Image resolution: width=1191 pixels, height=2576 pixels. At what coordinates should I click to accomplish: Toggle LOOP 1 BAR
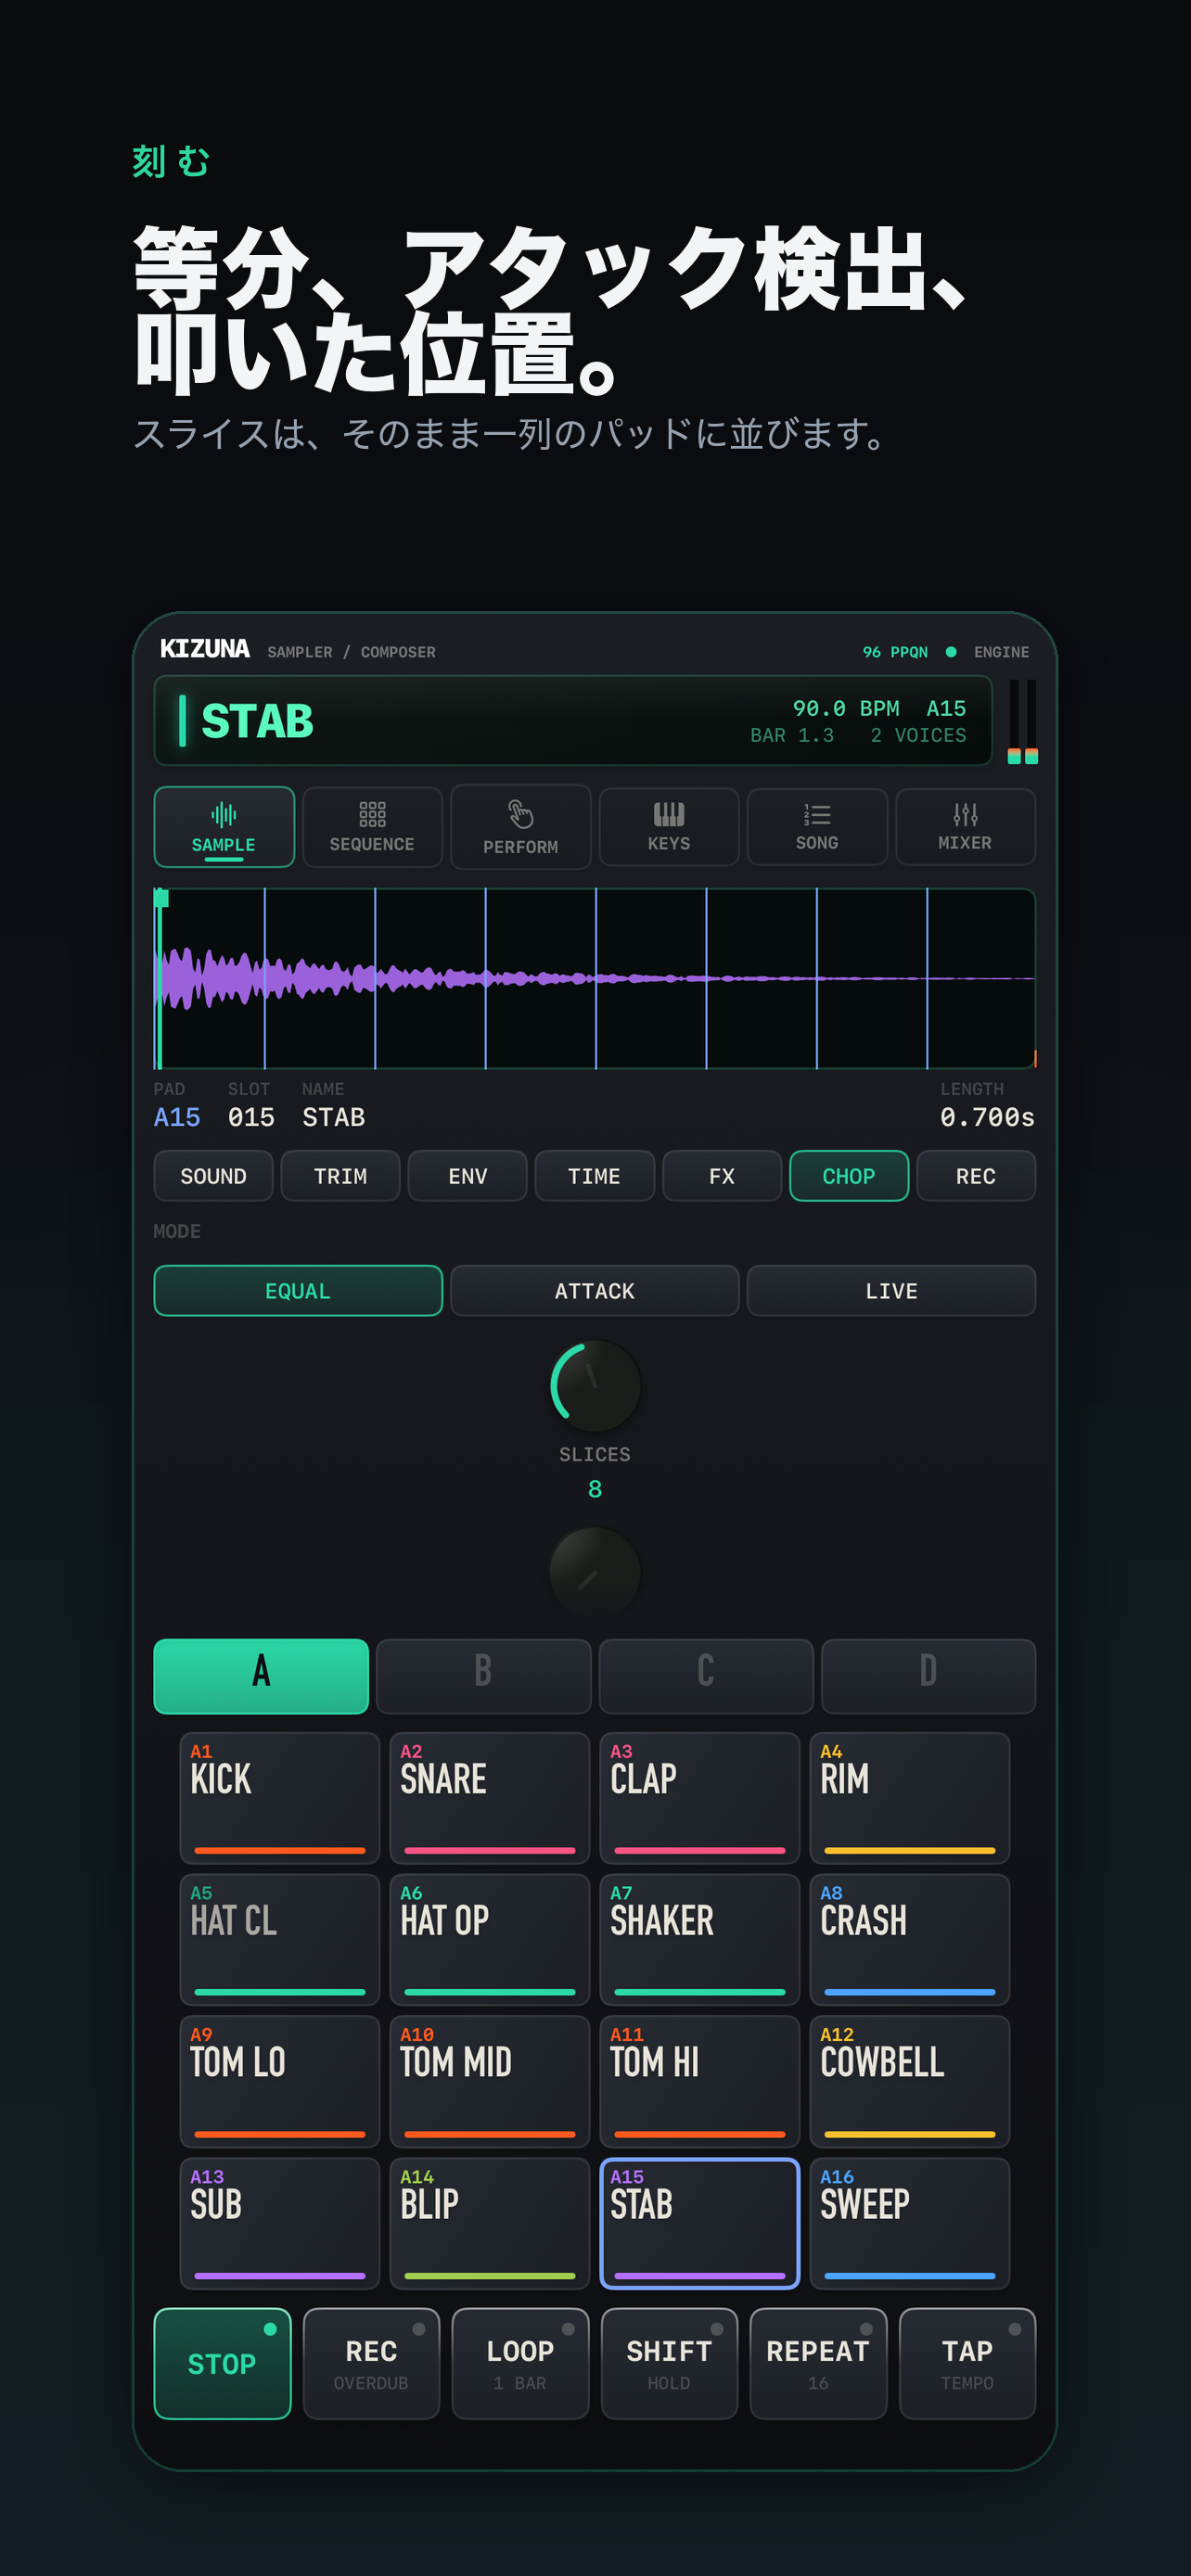[520, 2364]
